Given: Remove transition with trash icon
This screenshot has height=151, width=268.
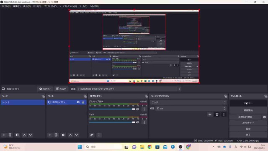Looking at the screenshot, I should click(217, 115).
